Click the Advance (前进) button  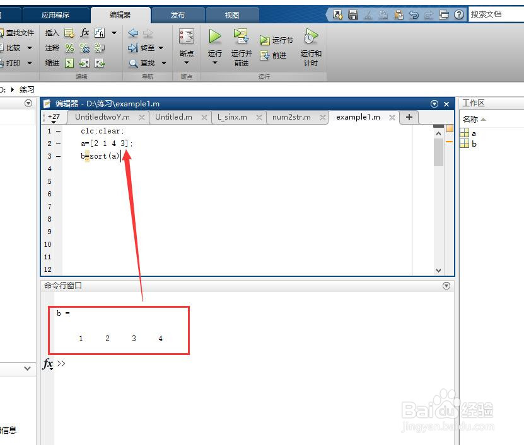(272, 55)
